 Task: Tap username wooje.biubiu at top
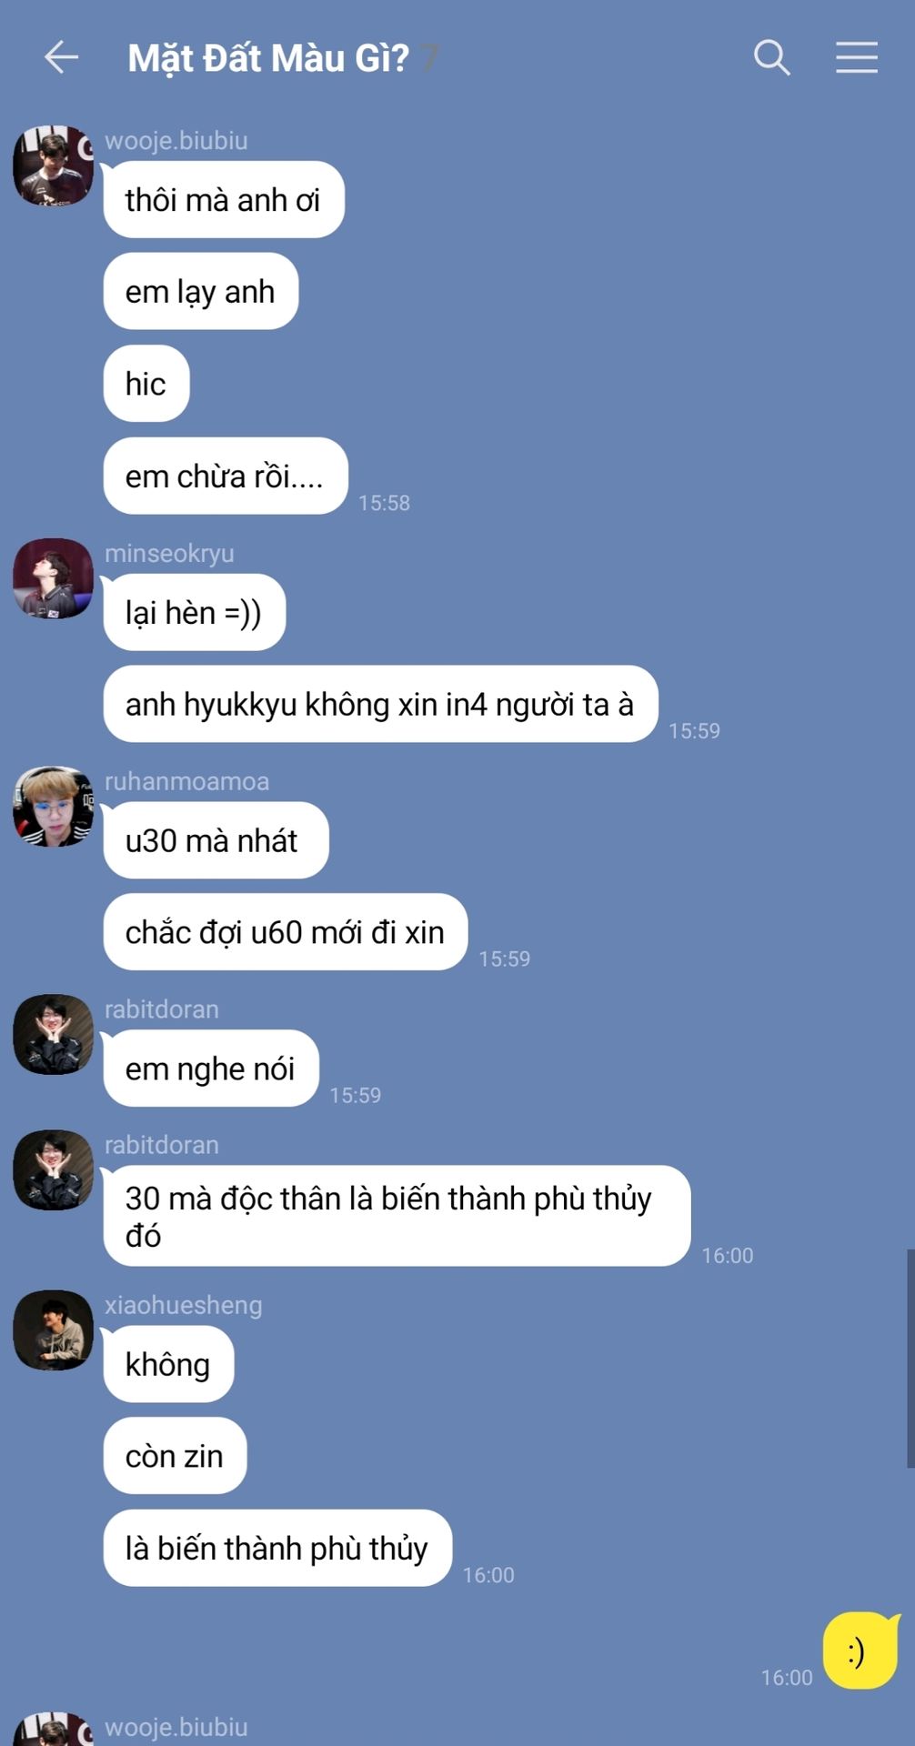coord(176,141)
